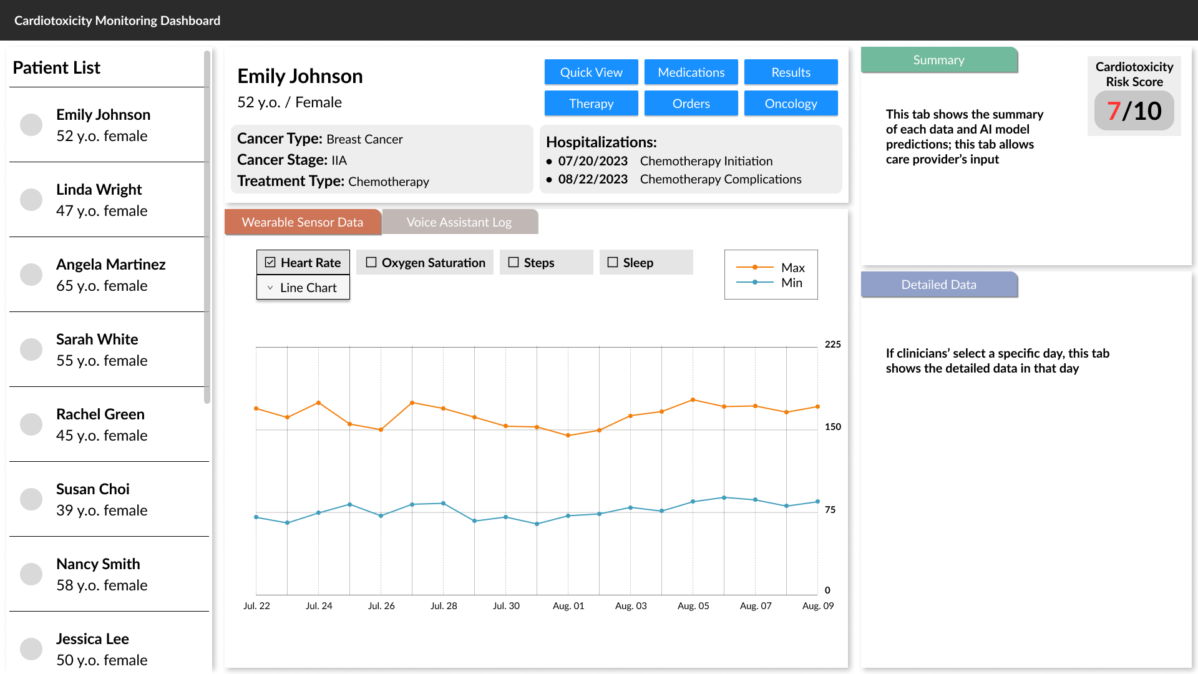Open patient Linda Wright 47 y.o. female

[109, 200]
